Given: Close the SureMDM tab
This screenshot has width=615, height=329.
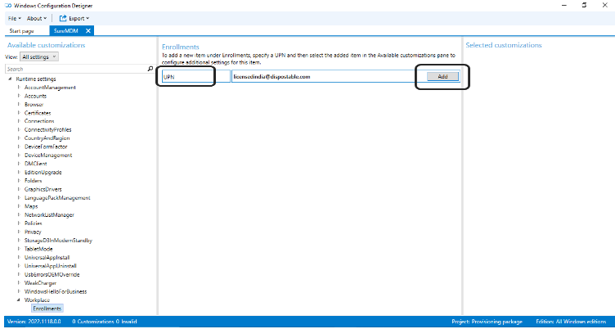Looking at the screenshot, I should coord(88,31).
